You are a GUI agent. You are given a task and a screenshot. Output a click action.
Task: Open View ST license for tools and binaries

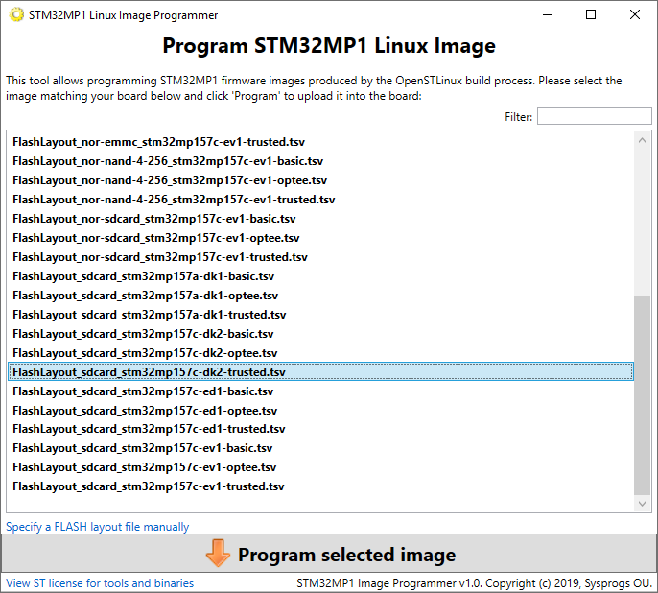pyautogui.click(x=100, y=583)
